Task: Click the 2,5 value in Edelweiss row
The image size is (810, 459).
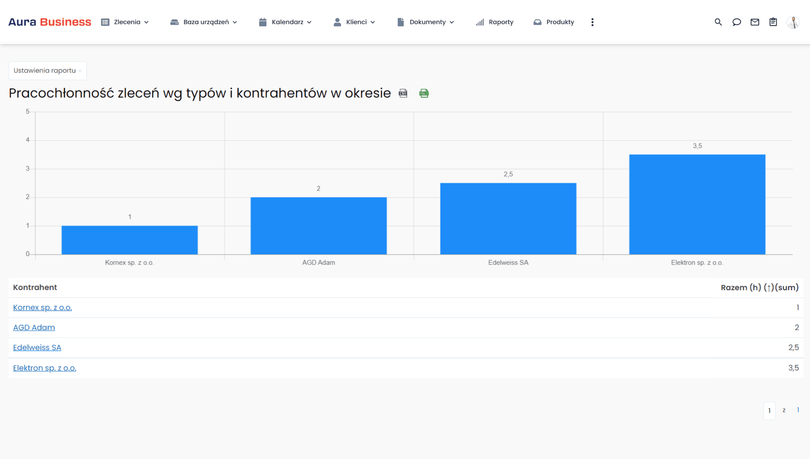Action: 794,347
